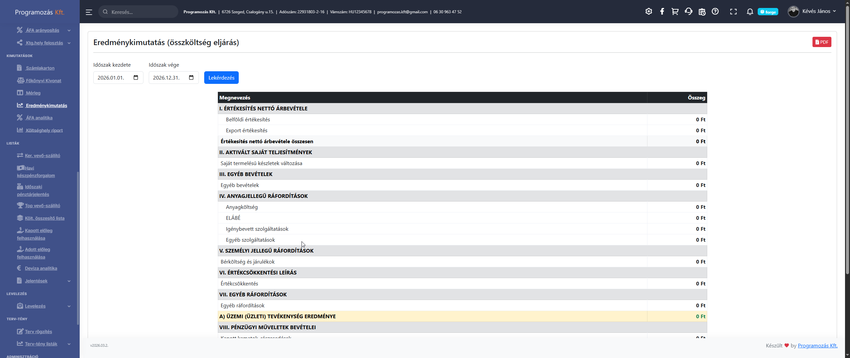Open calendar picker for Időszak vége
Viewport: 850px width, 358px height.
[x=191, y=78]
